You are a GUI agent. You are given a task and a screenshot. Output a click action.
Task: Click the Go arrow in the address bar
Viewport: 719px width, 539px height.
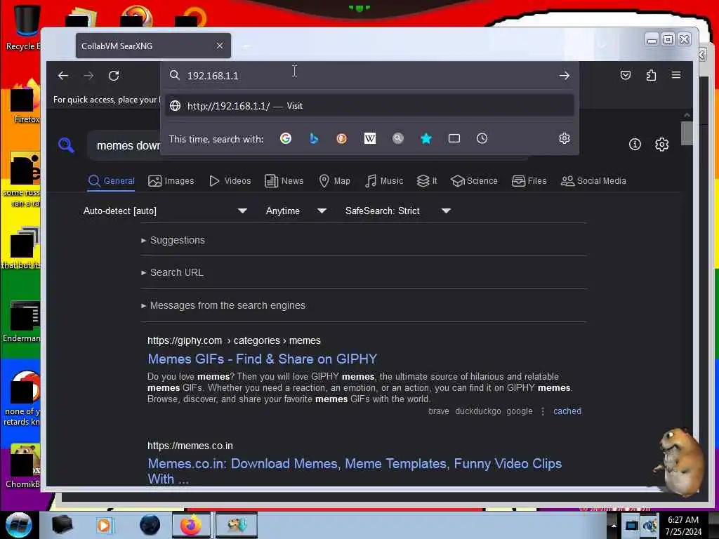pyautogui.click(x=565, y=76)
